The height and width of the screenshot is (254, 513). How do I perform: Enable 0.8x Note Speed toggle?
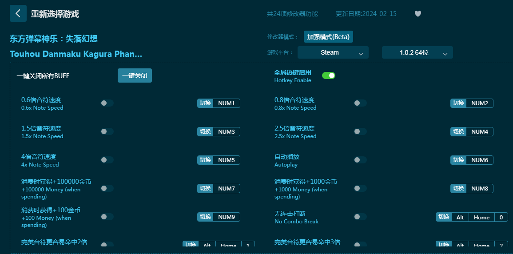(360, 103)
